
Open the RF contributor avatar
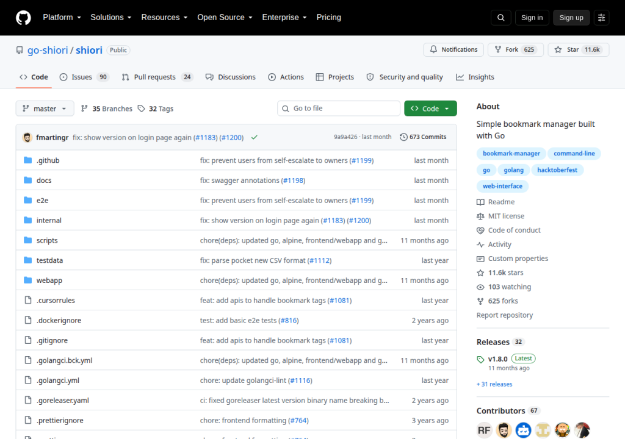tap(484, 430)
